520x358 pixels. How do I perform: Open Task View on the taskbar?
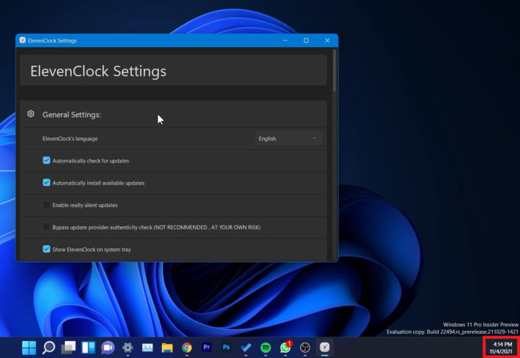tap(68, 347)
